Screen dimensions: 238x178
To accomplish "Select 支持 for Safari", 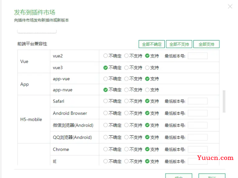I will coord(147,101).
